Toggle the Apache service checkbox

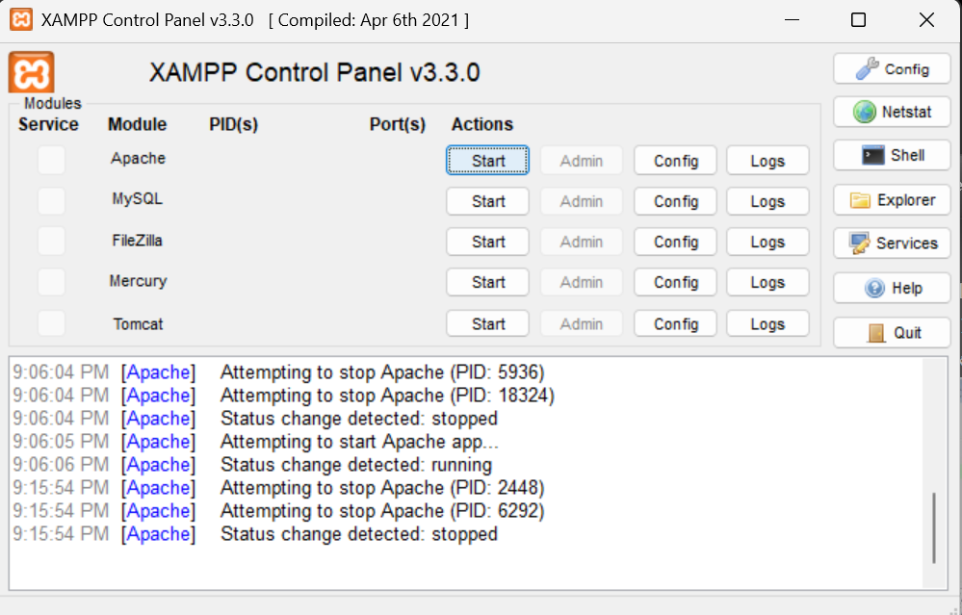[x=52, y=160]
